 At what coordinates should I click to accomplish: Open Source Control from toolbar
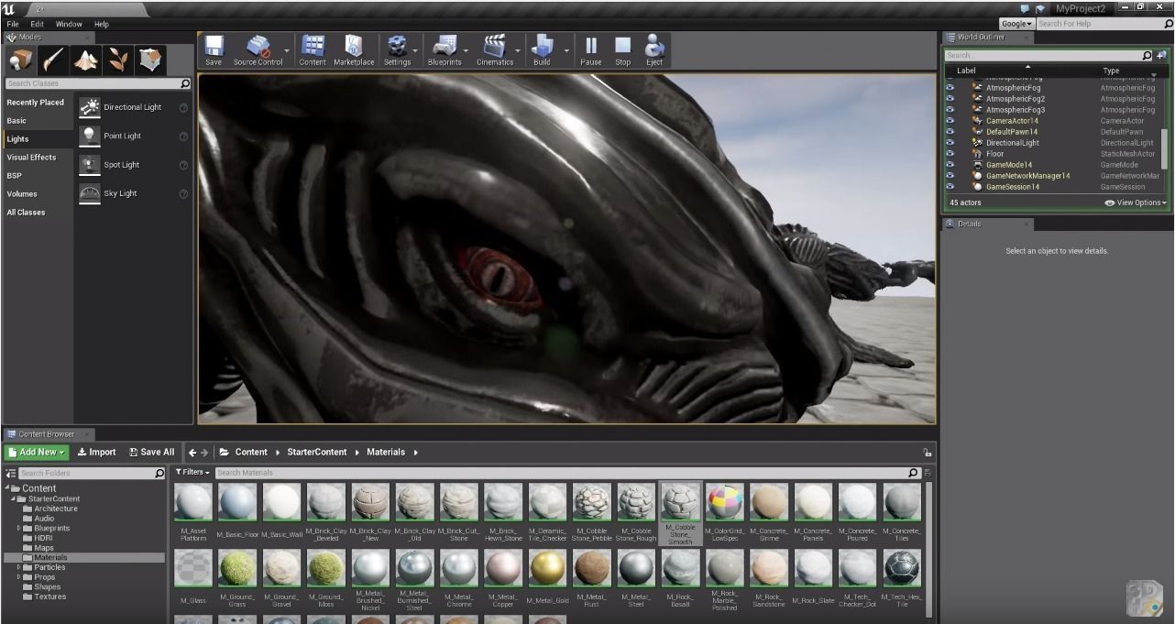pyautogui.click(x=258, y=50)
